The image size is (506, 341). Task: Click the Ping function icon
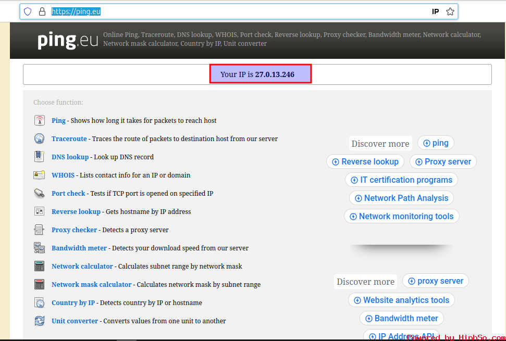(x=39, y=121)
